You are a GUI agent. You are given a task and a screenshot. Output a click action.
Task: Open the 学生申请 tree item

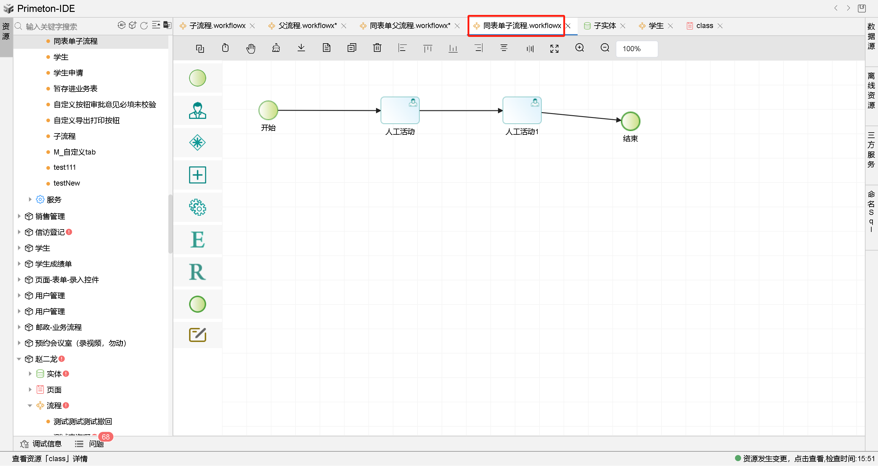pyautogui.click(x=68, y=73)
